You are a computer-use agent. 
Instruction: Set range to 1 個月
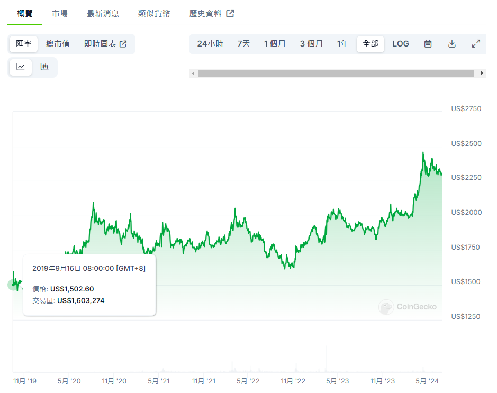tap(275, 44)
